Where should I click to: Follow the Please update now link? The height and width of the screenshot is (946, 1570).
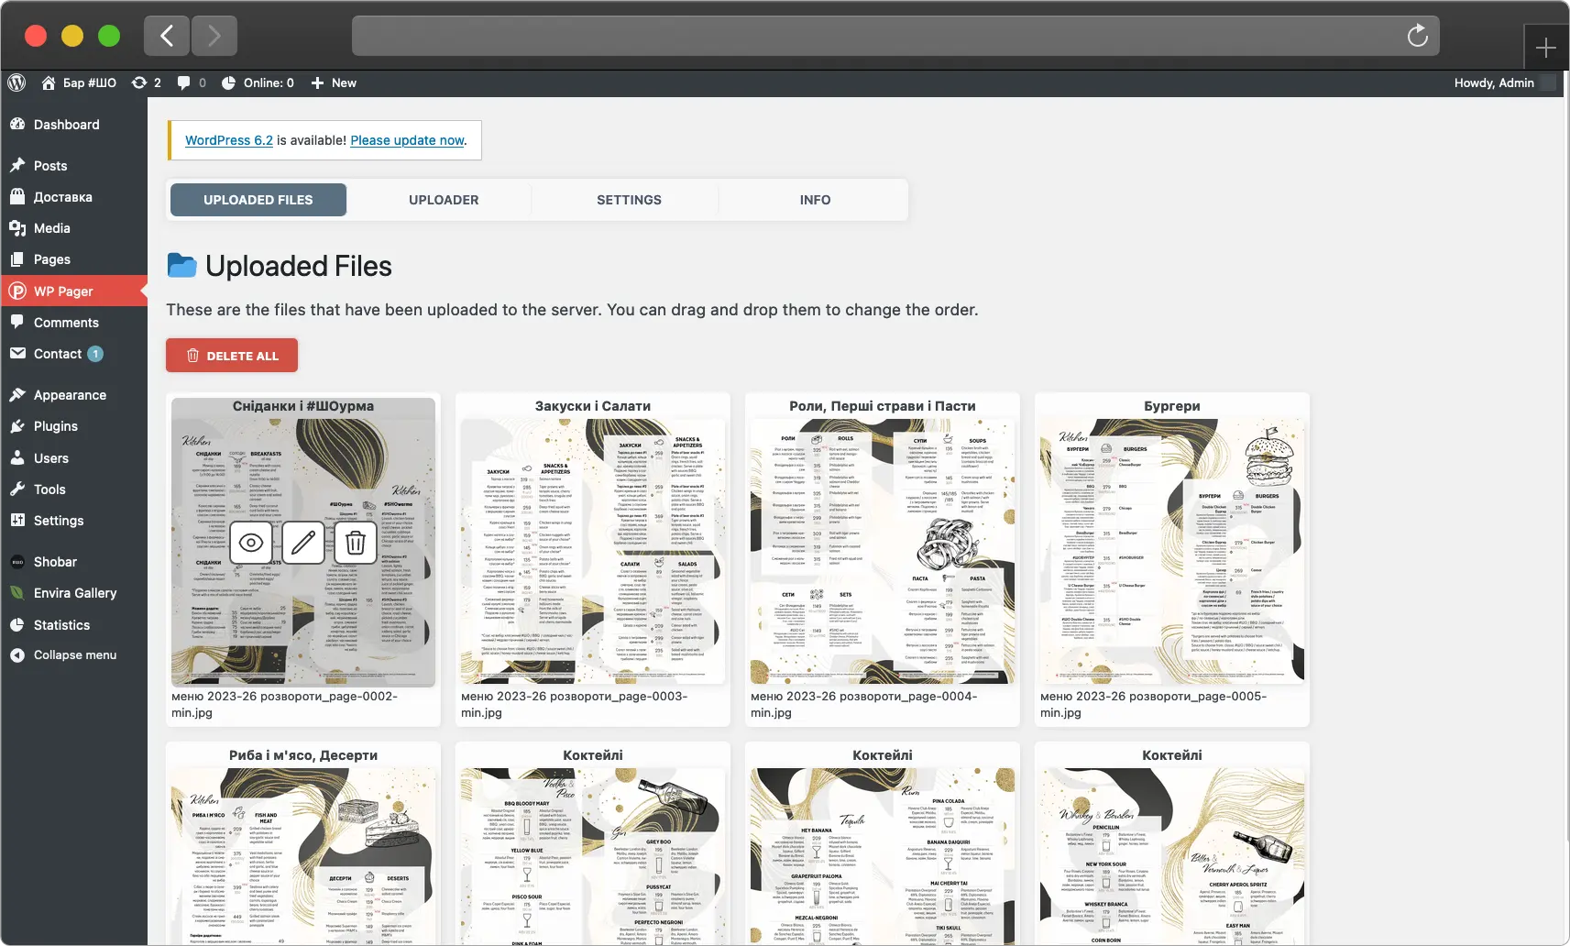click(x=407, y=140)
